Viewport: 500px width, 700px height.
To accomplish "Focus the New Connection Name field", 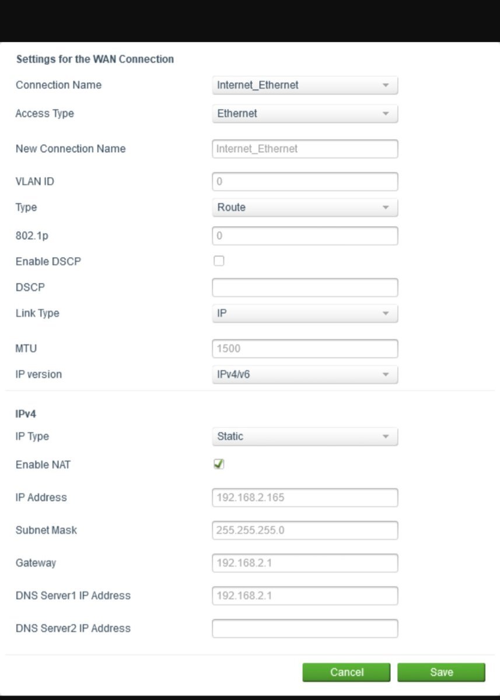I will [x=305, y=149].
